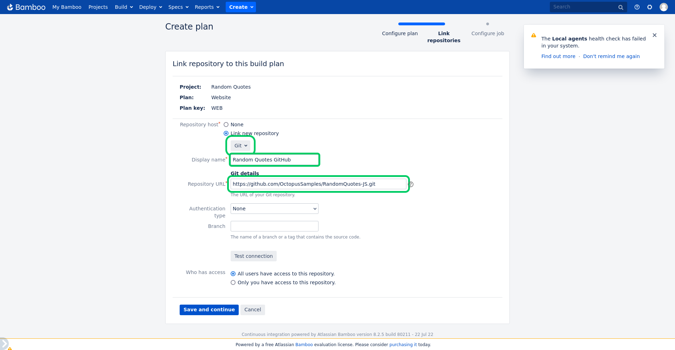Open the Bamboo link in license footer
This screenshot has width=675, height=350.
pos(304,345)
